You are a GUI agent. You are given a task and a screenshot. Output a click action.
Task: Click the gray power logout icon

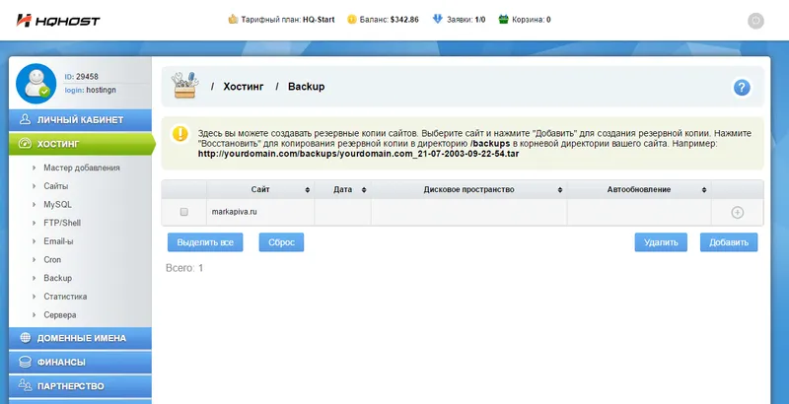755,21
